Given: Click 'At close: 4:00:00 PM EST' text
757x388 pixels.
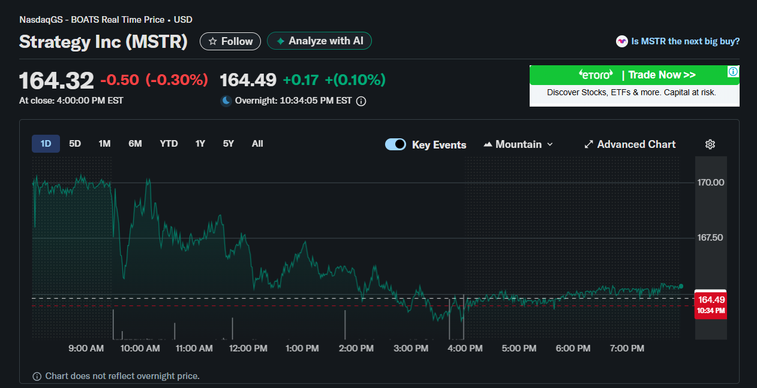Looking at the screenshot, I should (71, 101).
